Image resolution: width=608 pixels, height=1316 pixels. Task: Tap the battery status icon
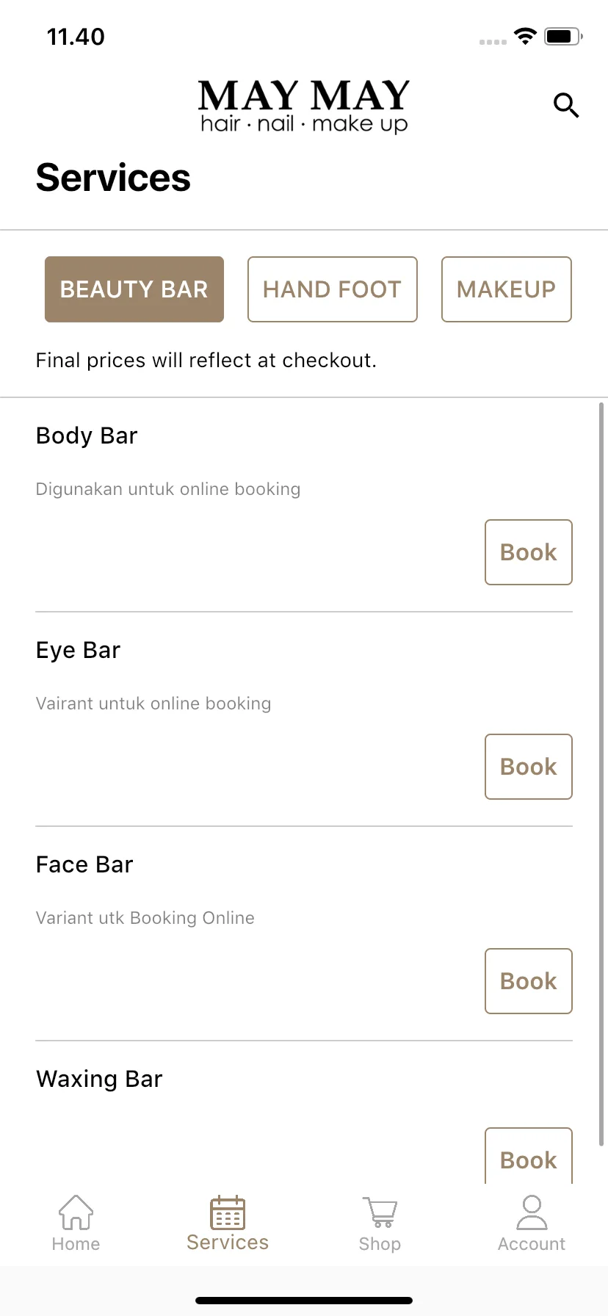click(x=563, y=36)
